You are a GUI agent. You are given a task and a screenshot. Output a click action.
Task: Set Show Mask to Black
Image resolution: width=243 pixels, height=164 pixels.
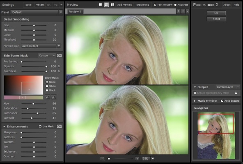(47, 90)
